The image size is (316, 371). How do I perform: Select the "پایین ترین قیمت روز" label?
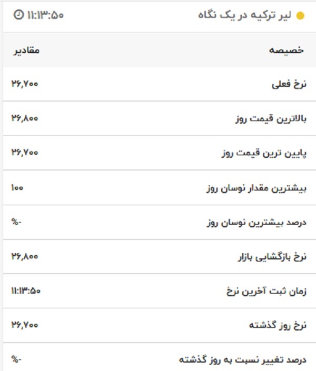(263, 153)
